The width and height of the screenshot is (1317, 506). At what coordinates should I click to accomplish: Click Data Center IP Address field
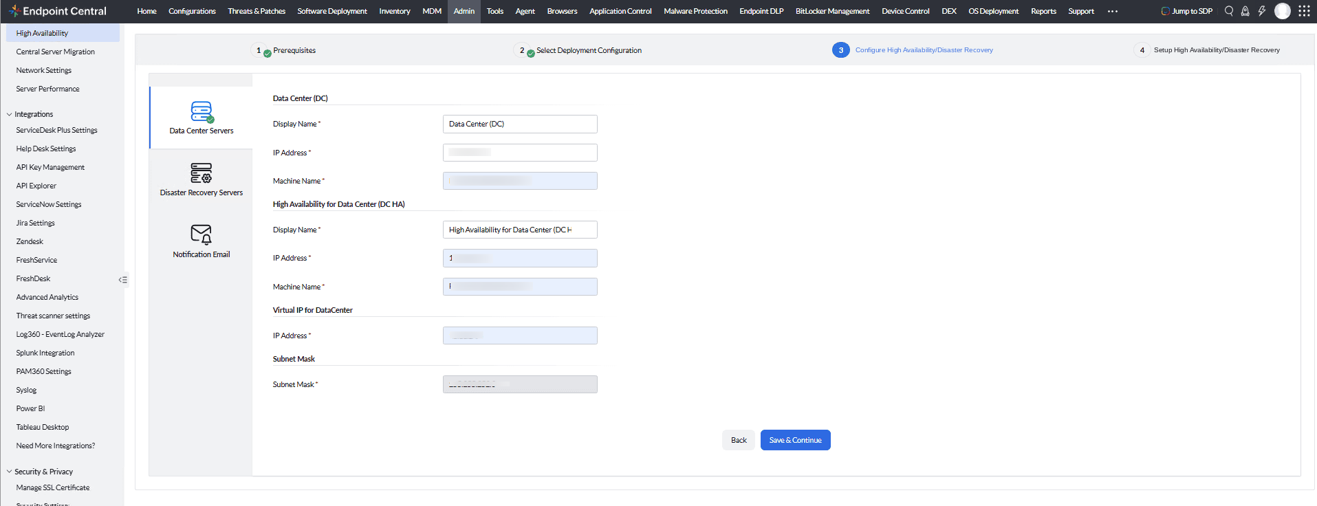pyautogui.click(x=520, y=153)
